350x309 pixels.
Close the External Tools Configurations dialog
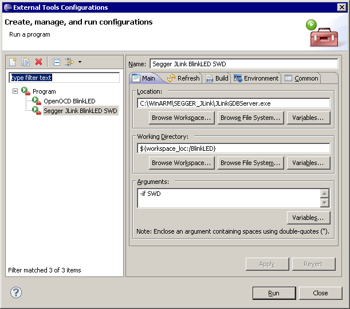point(320,293)
